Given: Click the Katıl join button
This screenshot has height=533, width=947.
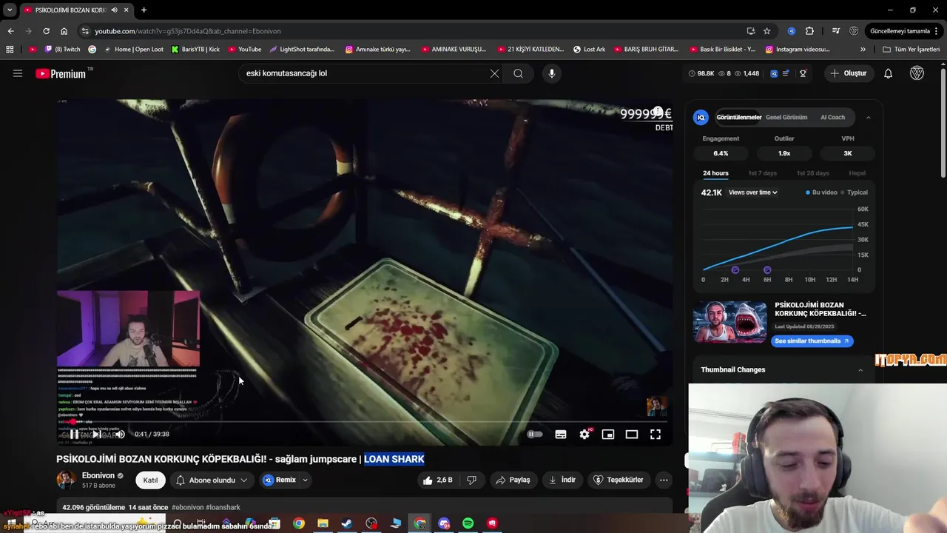Looking at the screenshot, I should point(150,480).
